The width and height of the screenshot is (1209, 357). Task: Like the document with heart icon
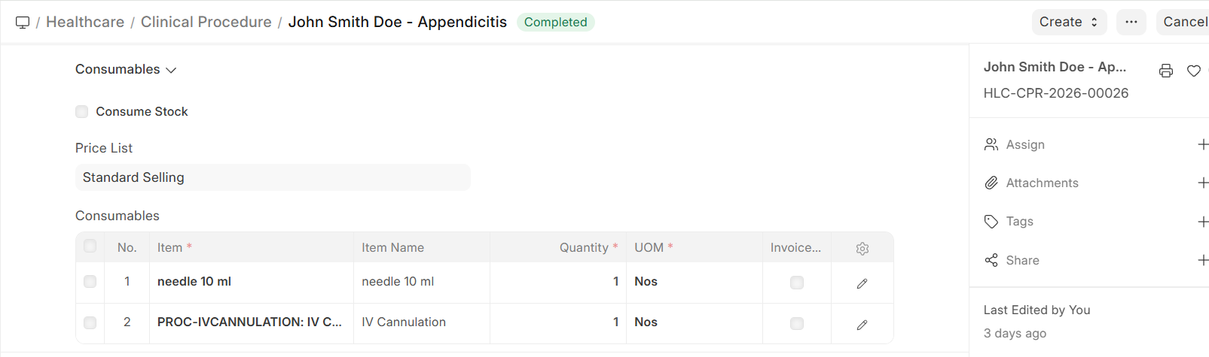[x=1193, y=71]
